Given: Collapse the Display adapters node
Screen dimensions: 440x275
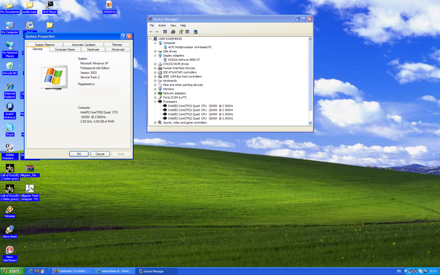Looking at the screenshot, I should pyautogui.click(x=155, y=56).
